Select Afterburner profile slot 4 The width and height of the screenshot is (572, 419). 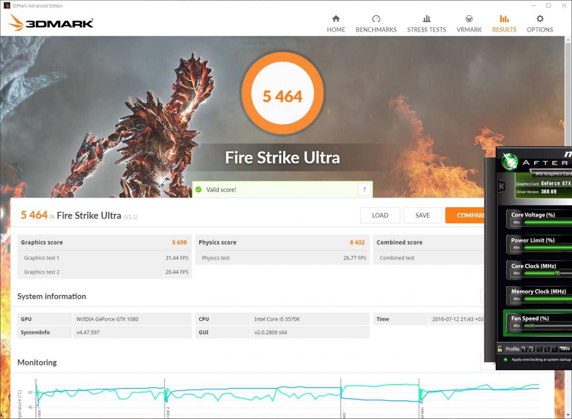tap(547, 349)
